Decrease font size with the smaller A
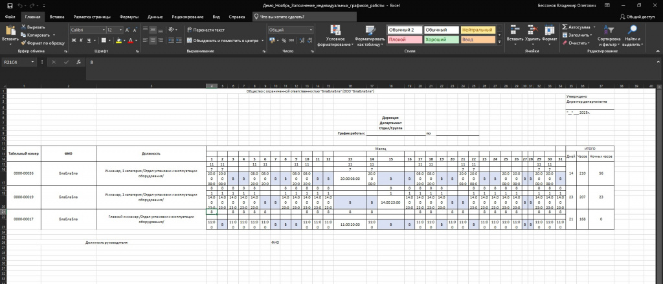The height and width of the screenshot is (284, 663). [135, 30]
